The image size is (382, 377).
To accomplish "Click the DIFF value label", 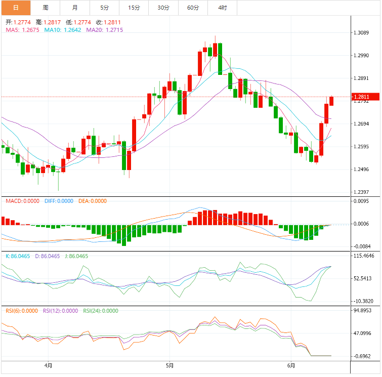I will 59,201.
